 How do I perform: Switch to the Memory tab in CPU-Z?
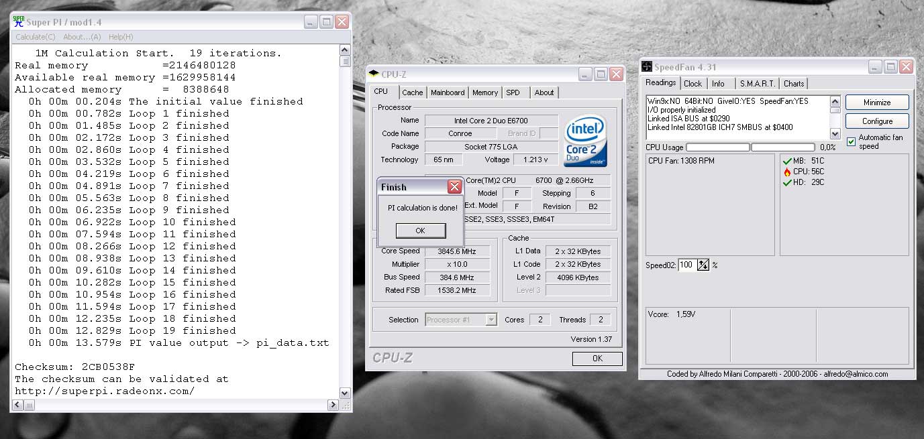(484, 92)
